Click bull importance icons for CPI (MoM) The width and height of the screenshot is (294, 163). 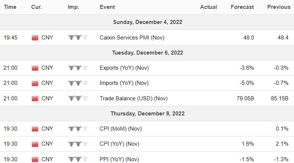pos(78,129)
